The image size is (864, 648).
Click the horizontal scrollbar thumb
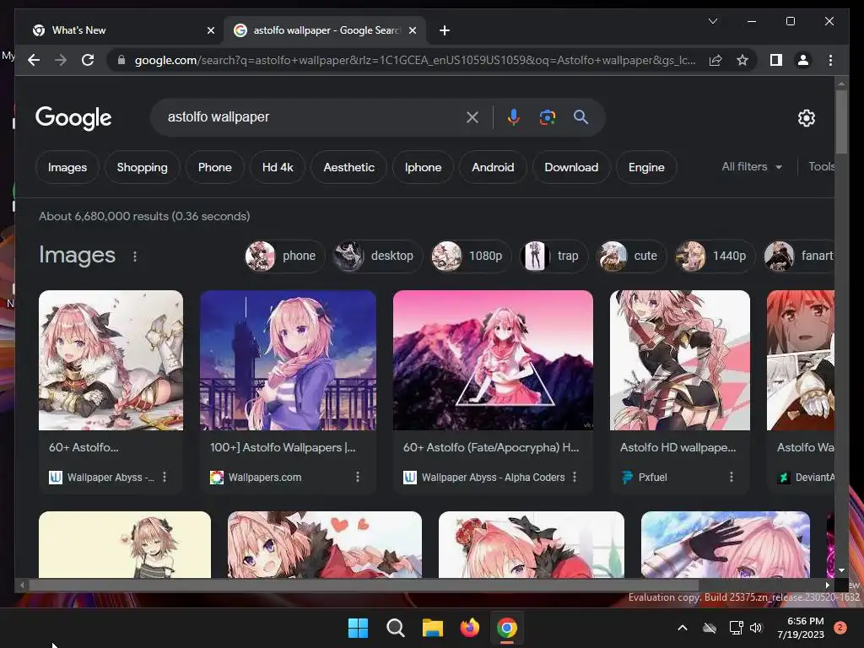tap(364, 586)
